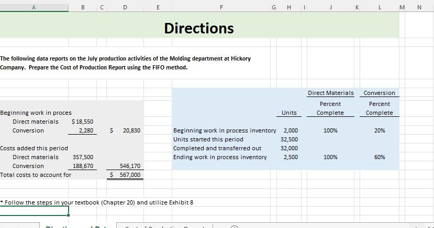The height and width of the screenshot is (228, 434).
Task: Select column I header
Action: pos(304,8)
